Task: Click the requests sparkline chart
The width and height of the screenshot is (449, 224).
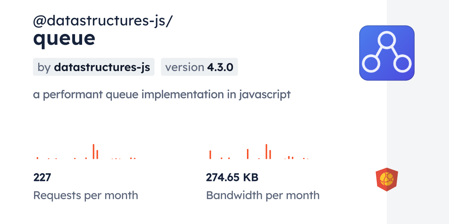Action: (86, 152)
